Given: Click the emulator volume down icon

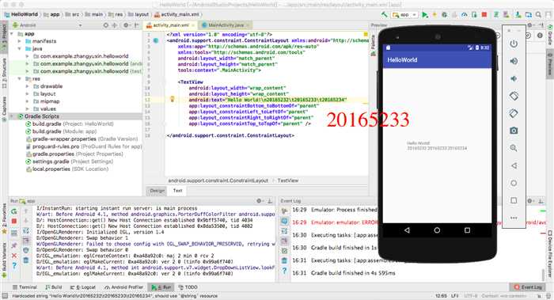Looking at the screenshot, I should [514, 78].
